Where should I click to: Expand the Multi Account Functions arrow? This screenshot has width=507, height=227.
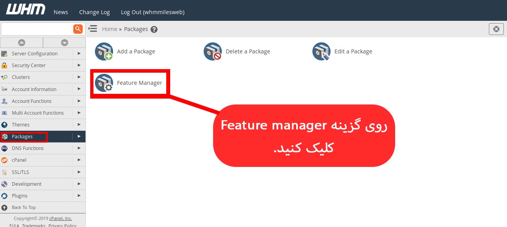coord(79,113)
